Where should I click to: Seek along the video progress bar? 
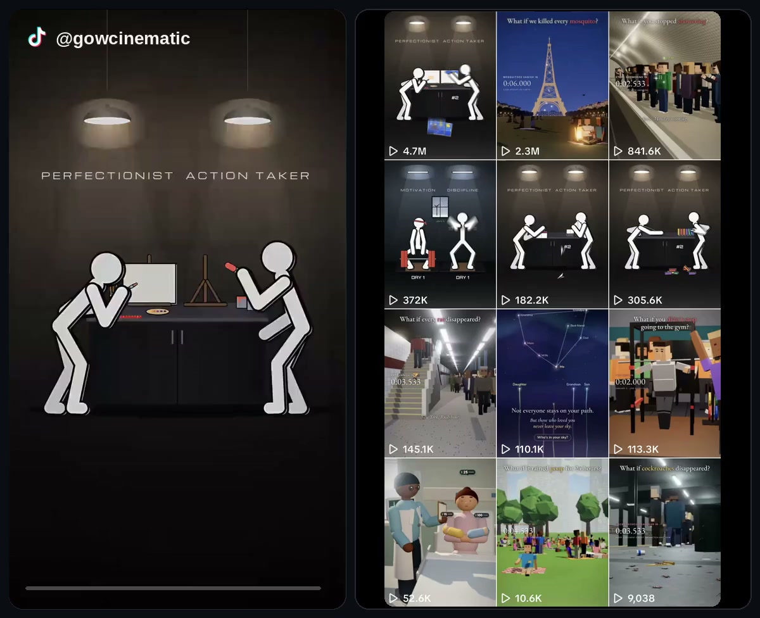[173, 588]
